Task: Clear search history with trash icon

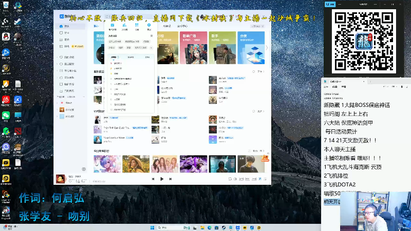Action: [152, 36]
